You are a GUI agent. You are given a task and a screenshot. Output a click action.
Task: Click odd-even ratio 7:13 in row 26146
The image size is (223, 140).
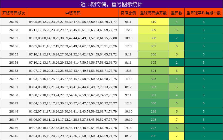click(128, 128)
